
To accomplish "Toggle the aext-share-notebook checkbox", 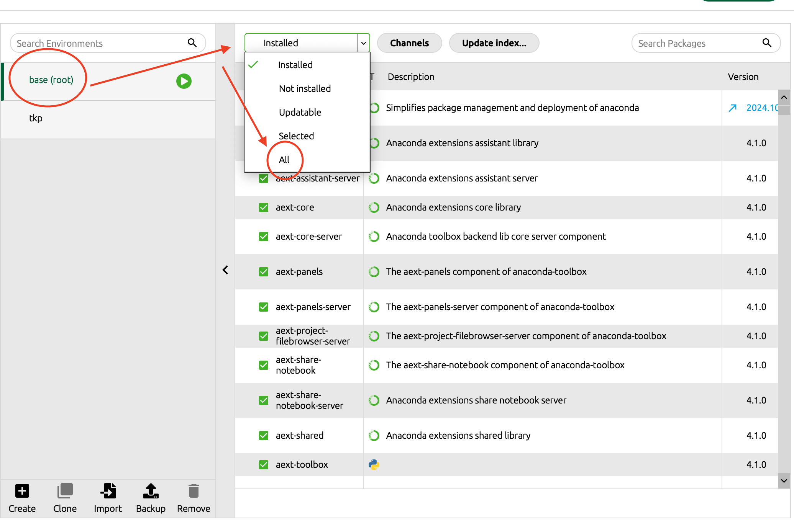I will tap(264, 365).
